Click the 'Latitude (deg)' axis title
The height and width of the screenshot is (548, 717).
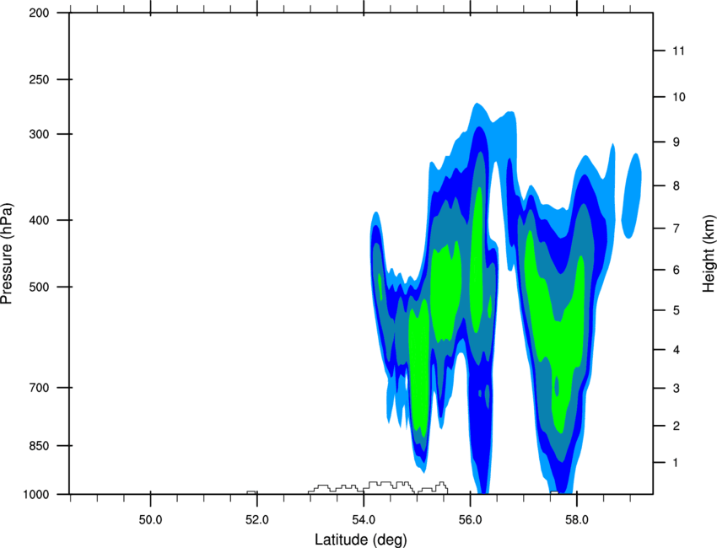tap(361, 540)
